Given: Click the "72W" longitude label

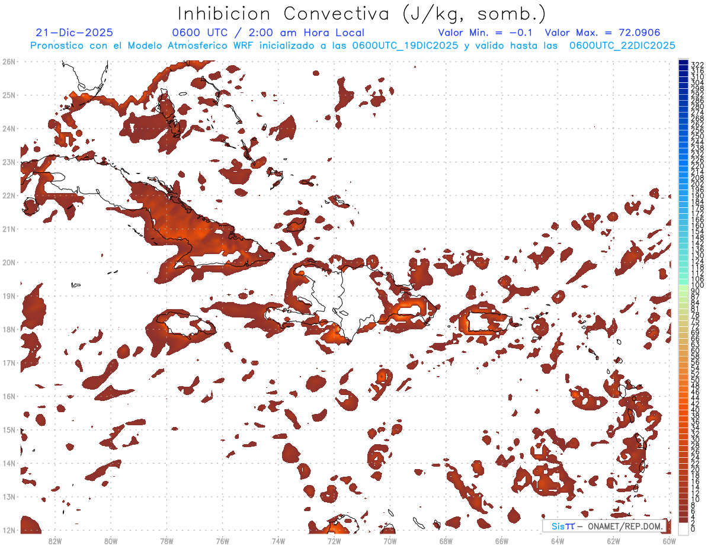Looking at the screenshot, I should pyautogui.click(x=334, y=541).
